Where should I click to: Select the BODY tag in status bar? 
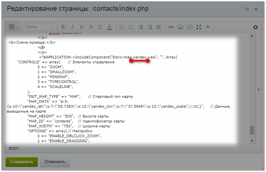point(14,148)
